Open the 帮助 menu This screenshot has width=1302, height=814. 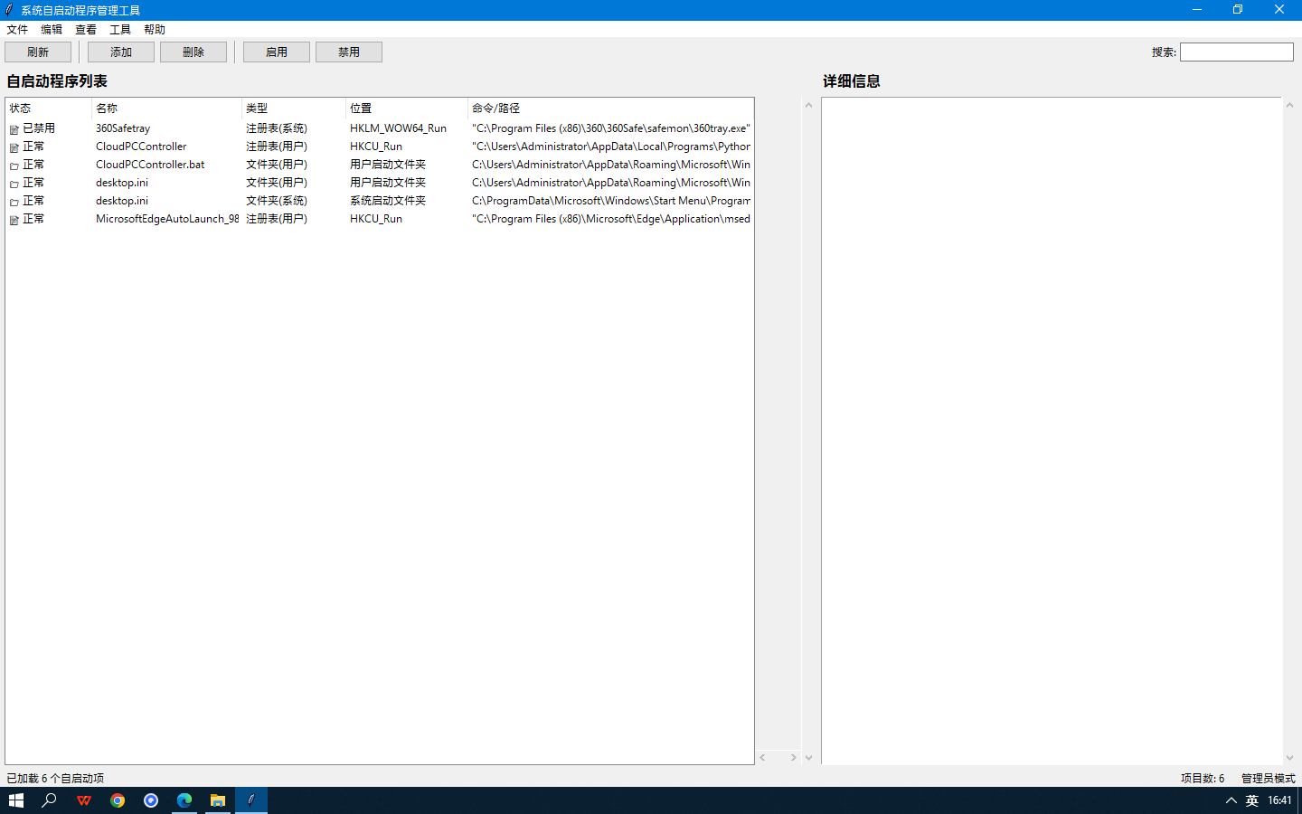(x=153, y=29)
